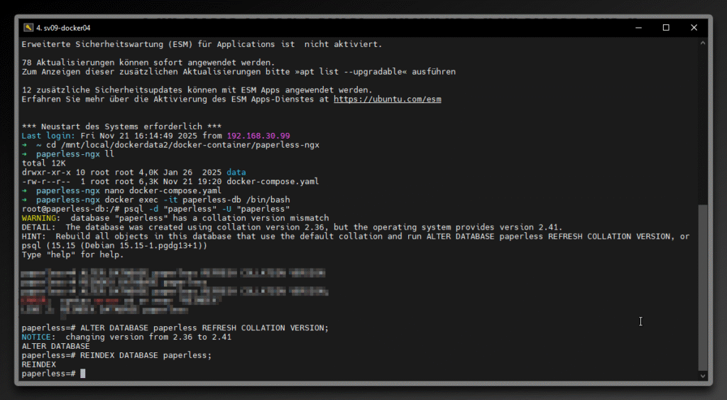Close the sv09-docker04 terminal window
The height and width of the screenshot is (400, 727).
(694, 28)
